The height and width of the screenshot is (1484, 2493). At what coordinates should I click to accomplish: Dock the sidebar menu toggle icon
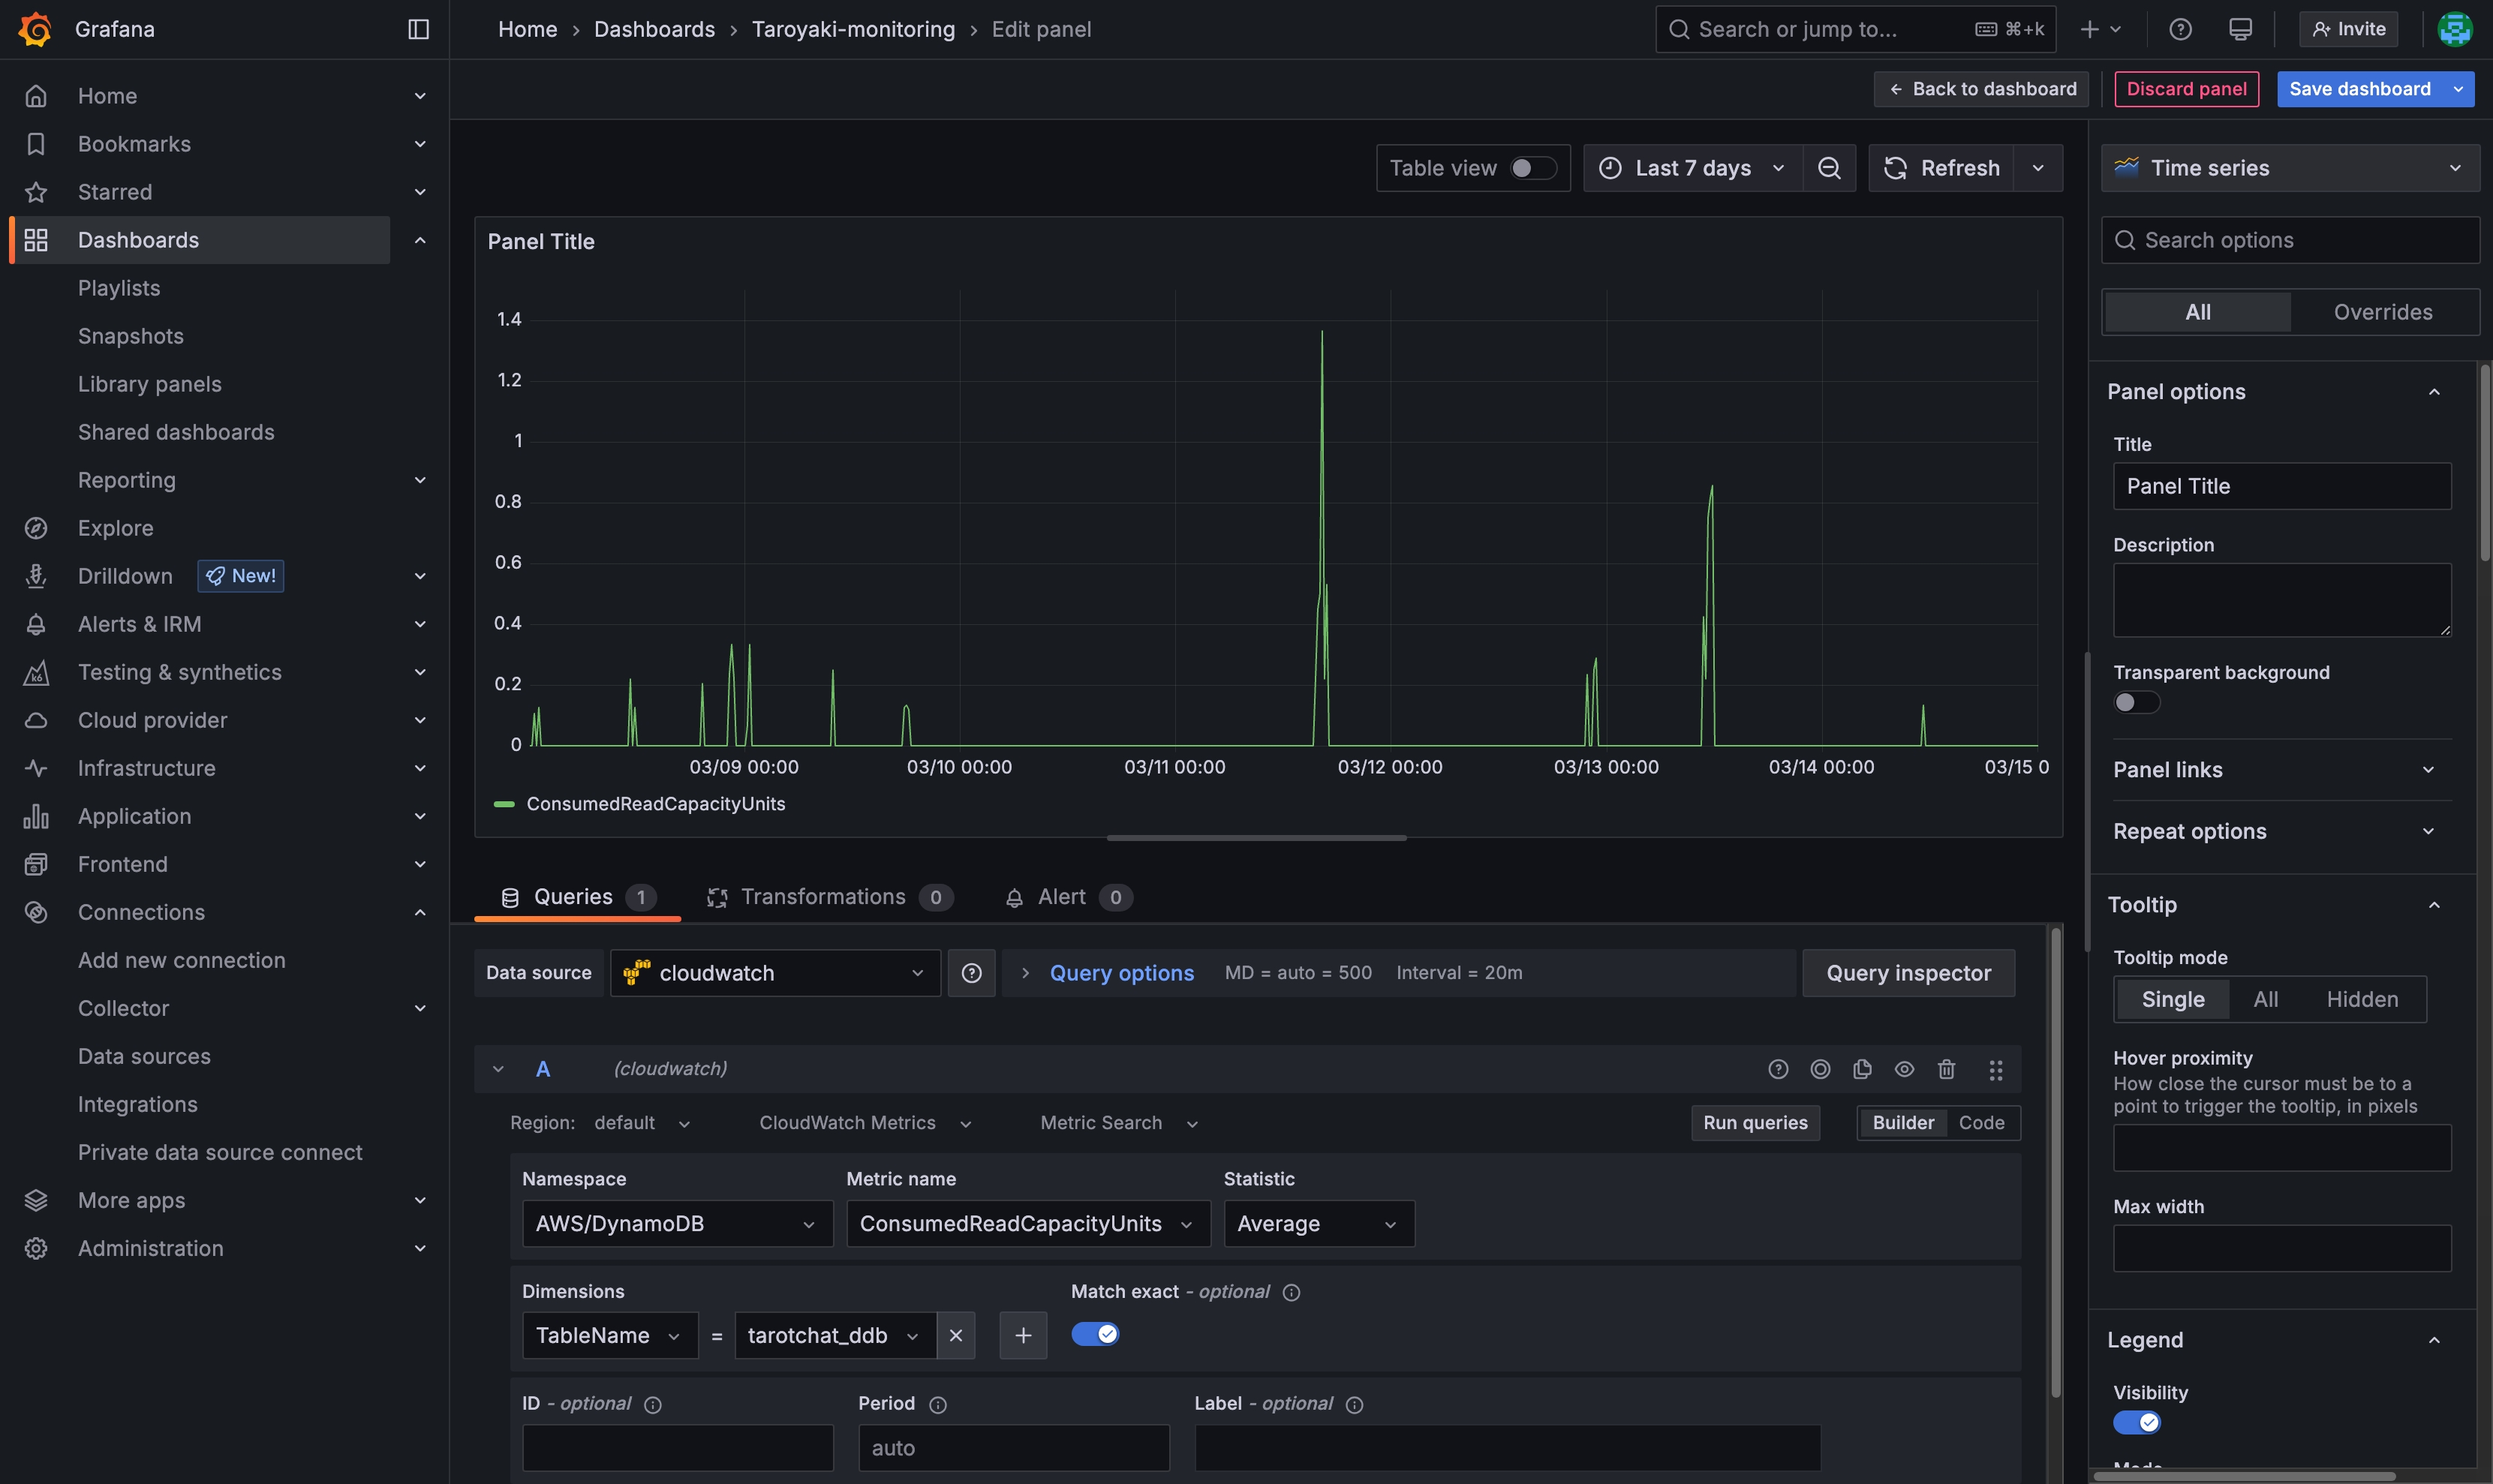pyautogui.click(x=418, y=29)
